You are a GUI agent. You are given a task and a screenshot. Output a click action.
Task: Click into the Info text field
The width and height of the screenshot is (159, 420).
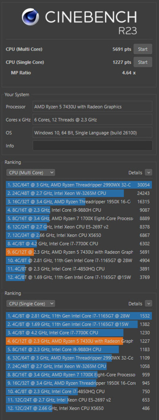pos(93,146)
